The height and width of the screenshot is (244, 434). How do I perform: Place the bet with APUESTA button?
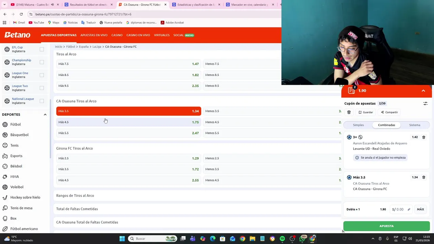tap(387, 226)
